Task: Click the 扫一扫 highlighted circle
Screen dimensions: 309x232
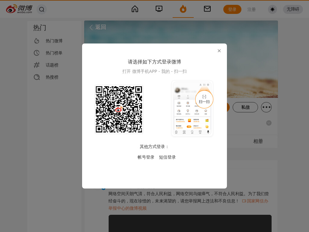Action: pos(204,99)
